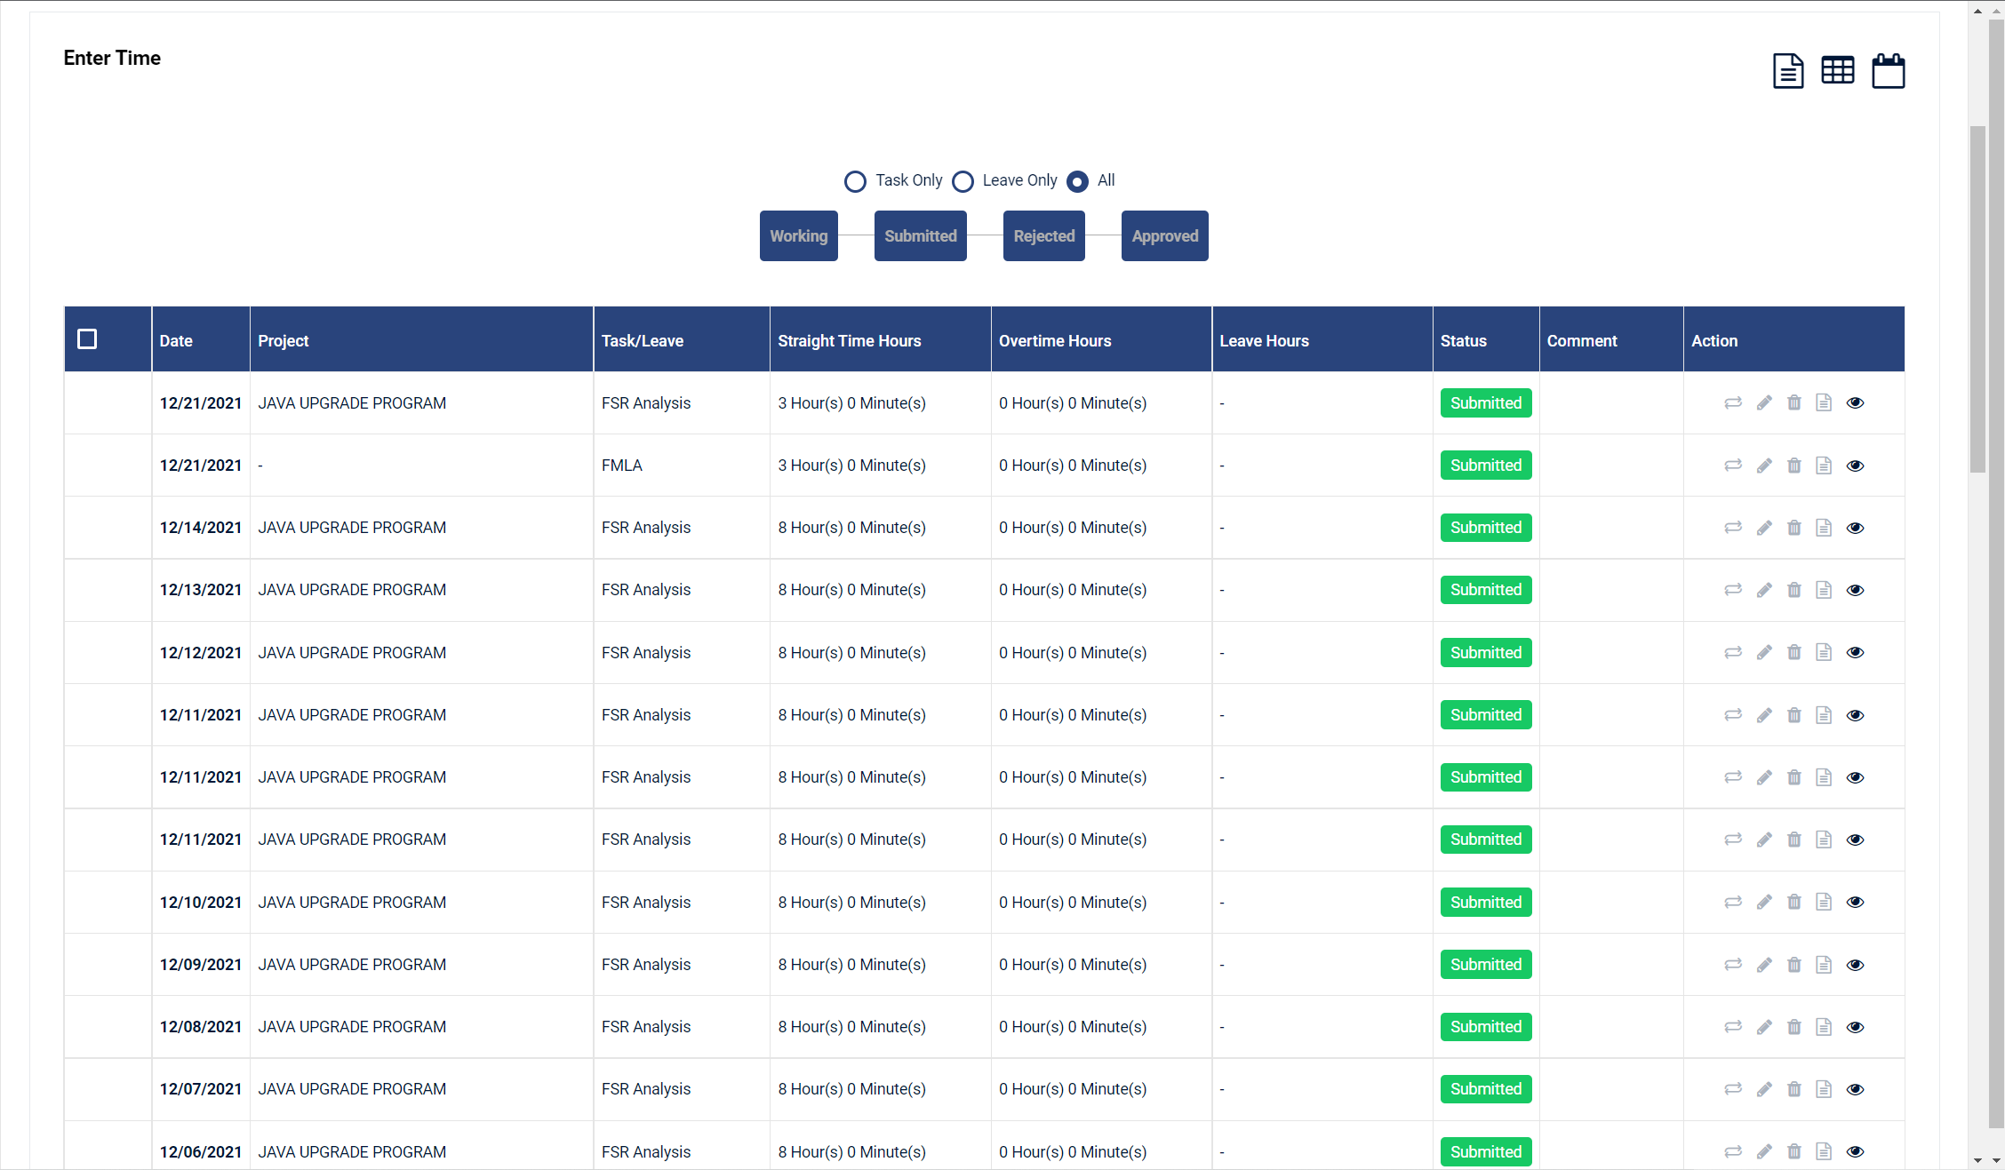Viewport: 2005px width, 1170px height.
Task: Select the Task Only radio button
Action: coord(855,181)
